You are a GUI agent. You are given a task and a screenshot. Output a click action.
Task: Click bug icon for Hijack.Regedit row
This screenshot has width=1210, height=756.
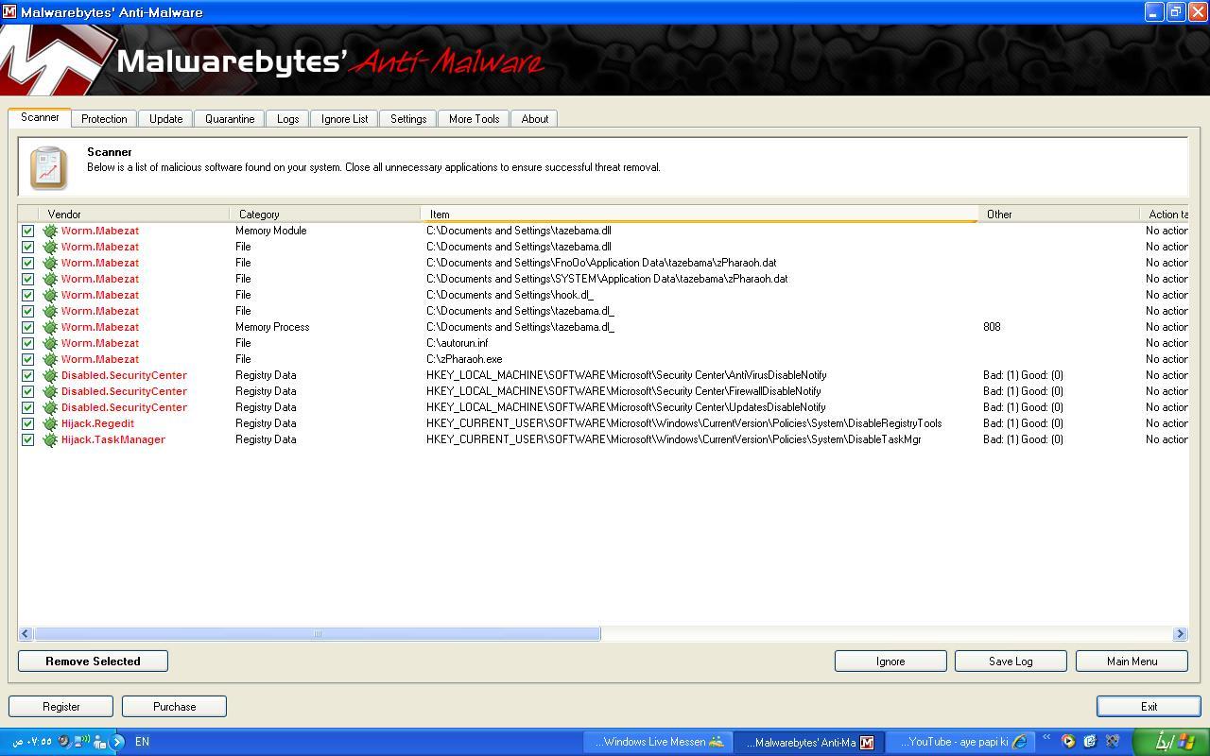pos(50,423)
